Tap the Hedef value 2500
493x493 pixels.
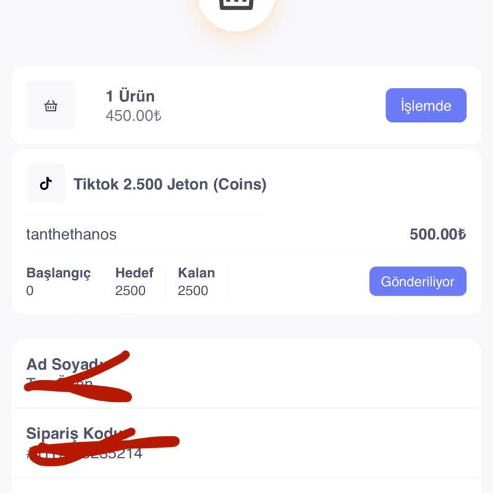coord(130,291)
